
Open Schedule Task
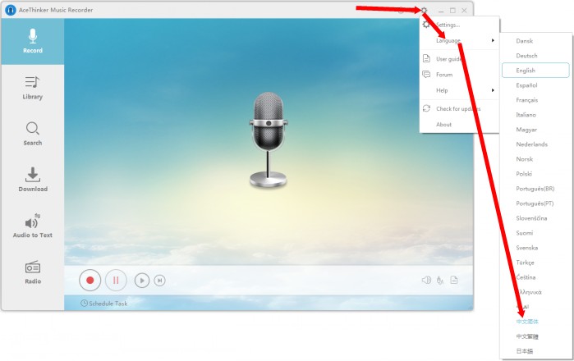[x=104, y=304]
